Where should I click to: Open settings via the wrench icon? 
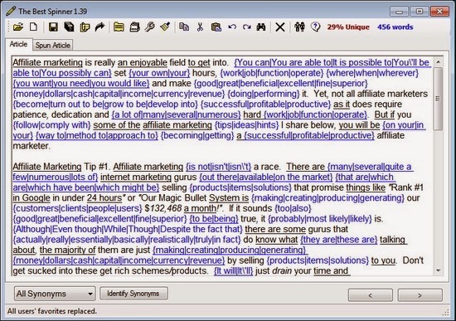150,27
